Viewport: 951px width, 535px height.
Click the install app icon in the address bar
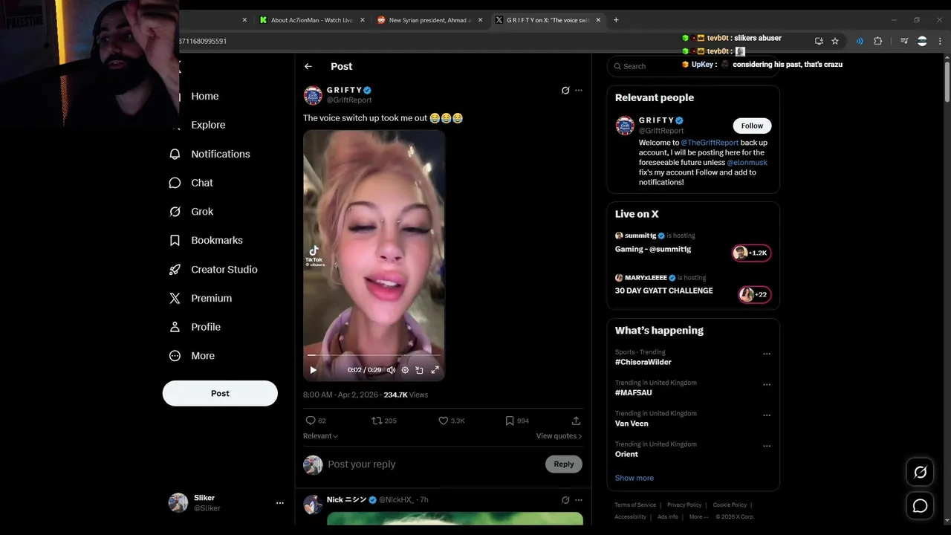pyautogui.click(x=819, y=41)
